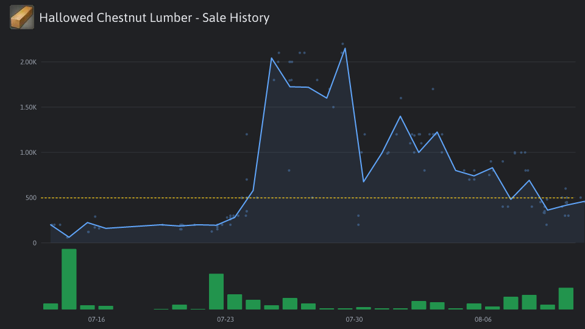
Task: Click the last green volume bar on the right
Action: [x=566, y=299]
